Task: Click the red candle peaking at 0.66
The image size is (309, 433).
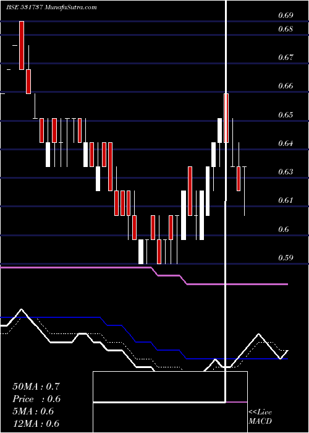Action: [x=226, y=118]
